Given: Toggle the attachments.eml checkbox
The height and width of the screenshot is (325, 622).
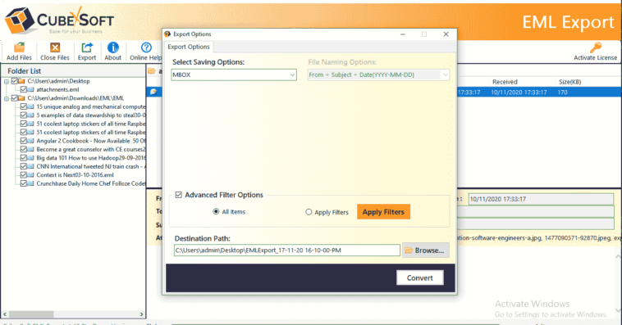Looking at the screenshot, I should point(24,89).
